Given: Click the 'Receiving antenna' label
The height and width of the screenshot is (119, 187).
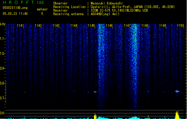Looking at the screenshot, I should pyautogui.click(x=68, y=14).
